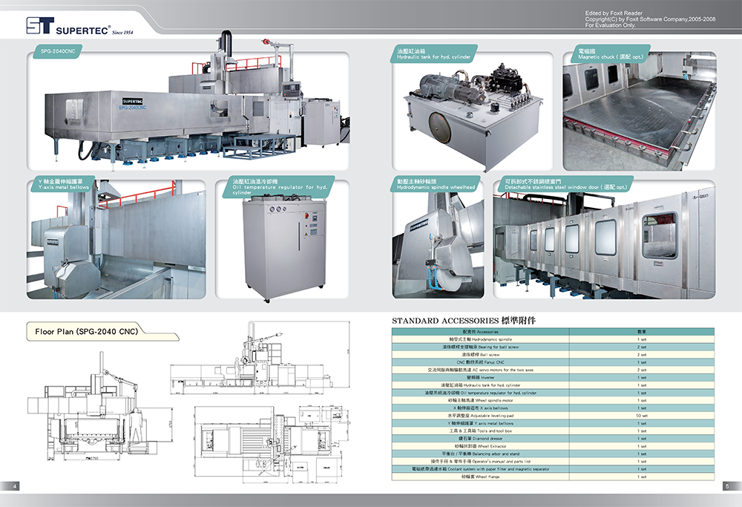Viewport: 742px width, 507px height.
Task: Click page number 5 in footer
Action: coord(727,486)
